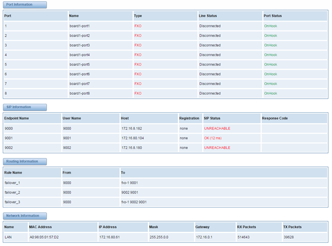The width and height of the screenshot is (332, 246).
Task: Select the board1-port5 name cell
Action: [x=80, y=64]
